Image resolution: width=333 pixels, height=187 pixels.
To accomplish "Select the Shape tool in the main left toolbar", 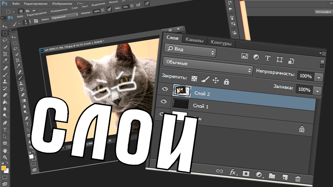I will (5, 143).
